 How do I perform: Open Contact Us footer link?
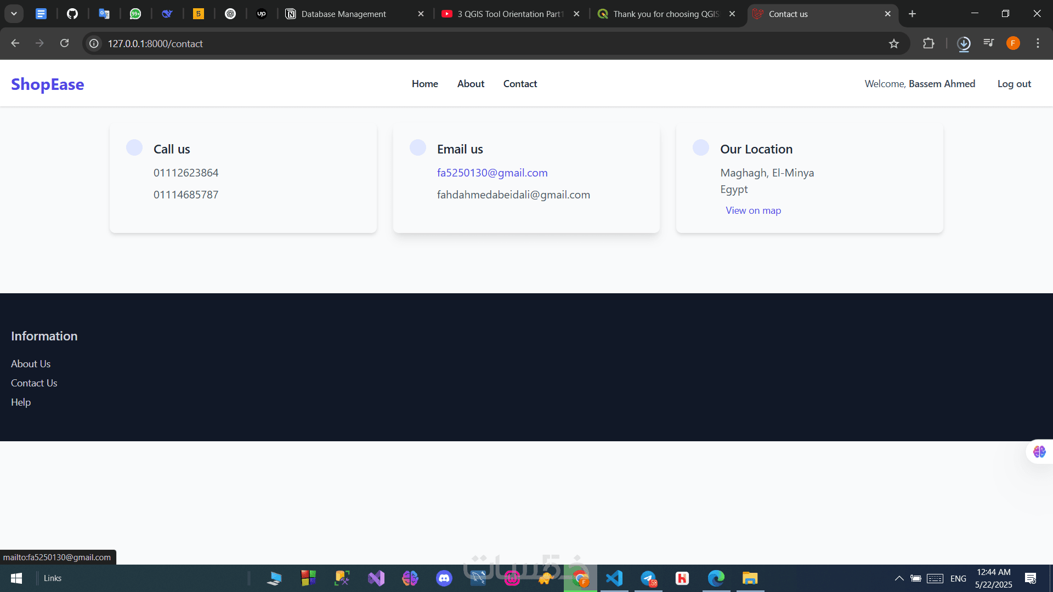(34, 383)
